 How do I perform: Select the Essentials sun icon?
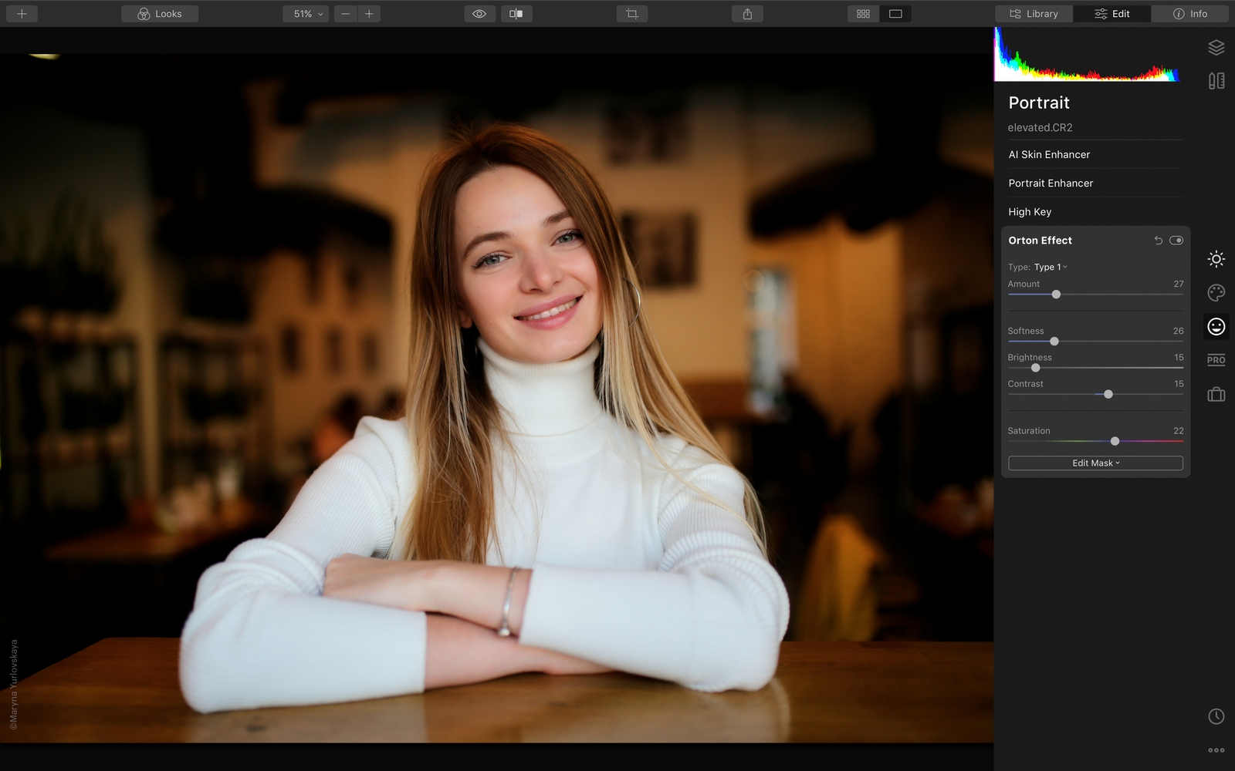[1216, 259]
